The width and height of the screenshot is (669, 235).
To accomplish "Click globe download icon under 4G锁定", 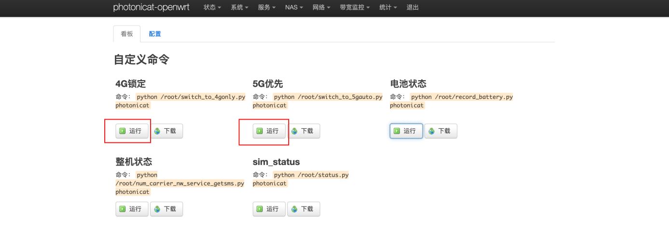I will [157, 131].
